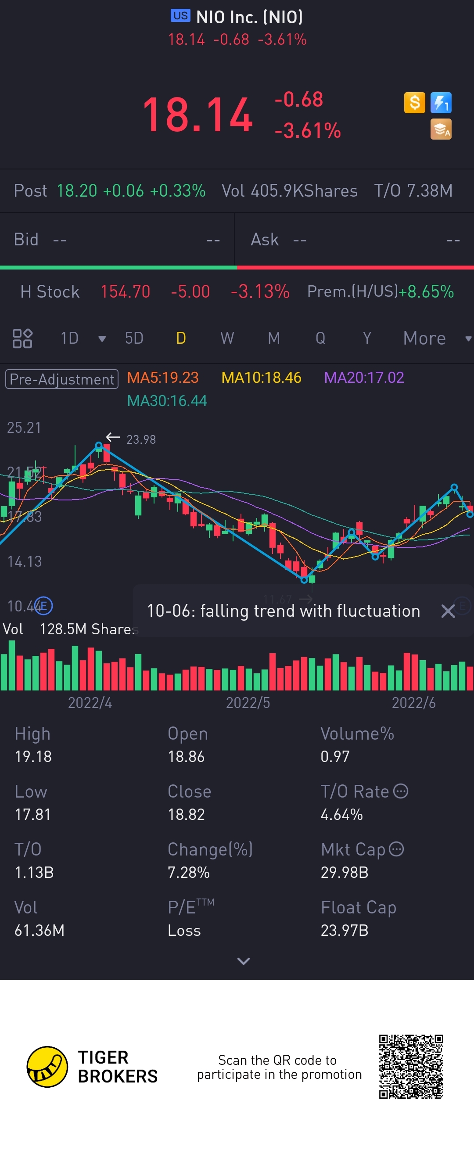Tap the High 19.18 value
The image size is (474, 1154).
33,757
